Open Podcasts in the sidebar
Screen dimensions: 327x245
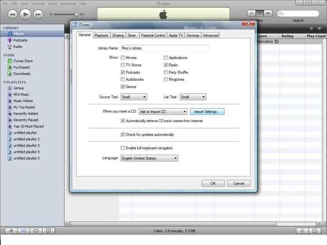20,40
